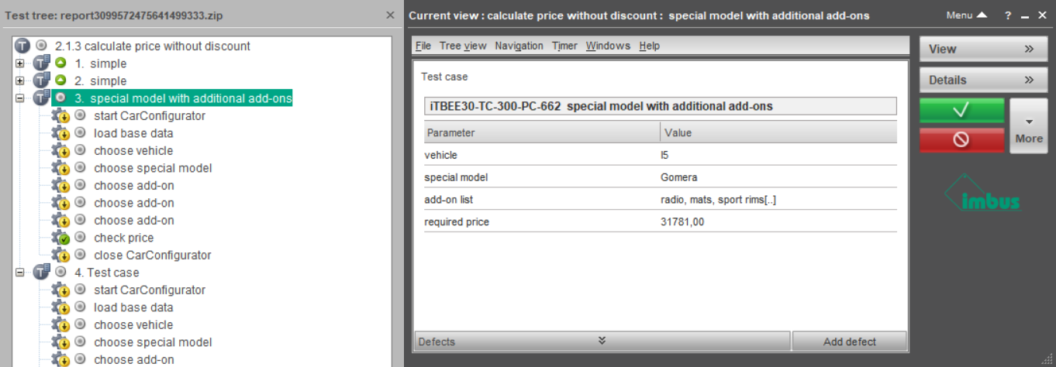The height and width of the screenshot is (367, 1056).
Task: Select the root node 2.1.3 calculate price without discount
Action: [x=153, y=46]
